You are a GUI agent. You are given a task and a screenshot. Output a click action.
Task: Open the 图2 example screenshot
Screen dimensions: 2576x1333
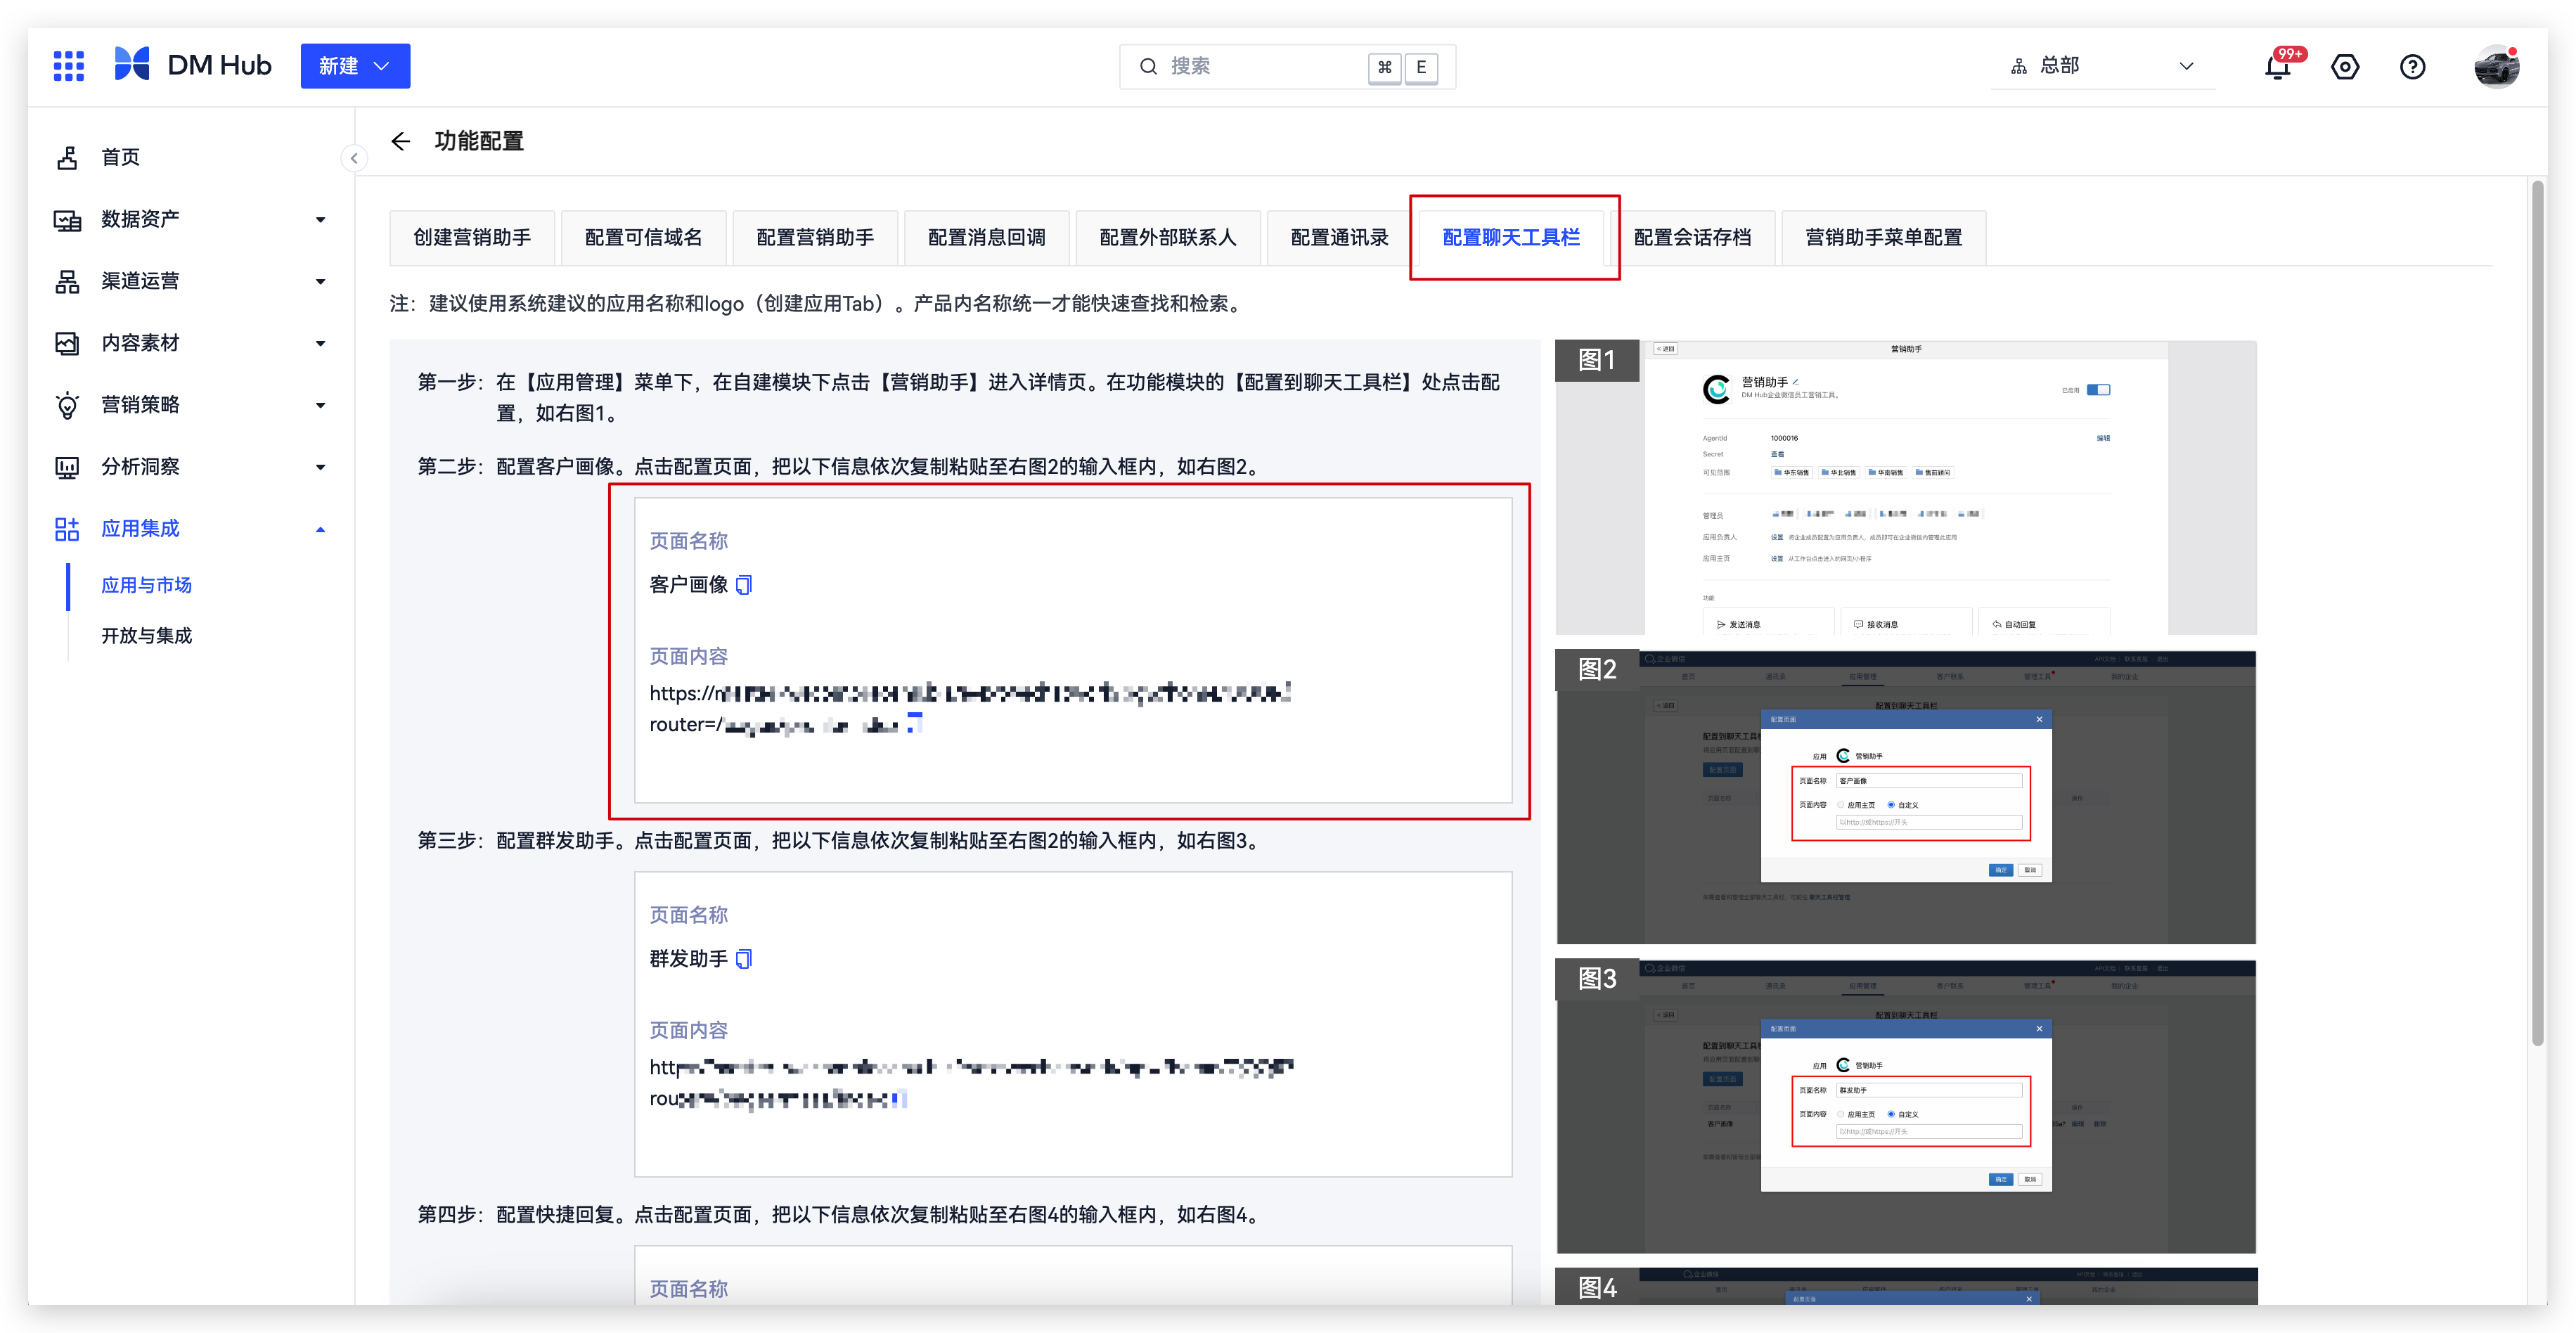tap(1906, 797)
